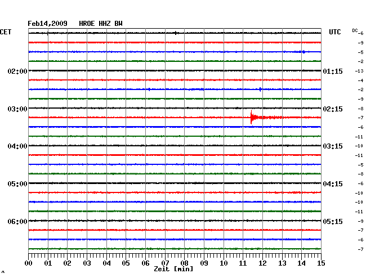The image size is (366, 278).
Task: Click minute 11 on the time axis
Action: 243,263
